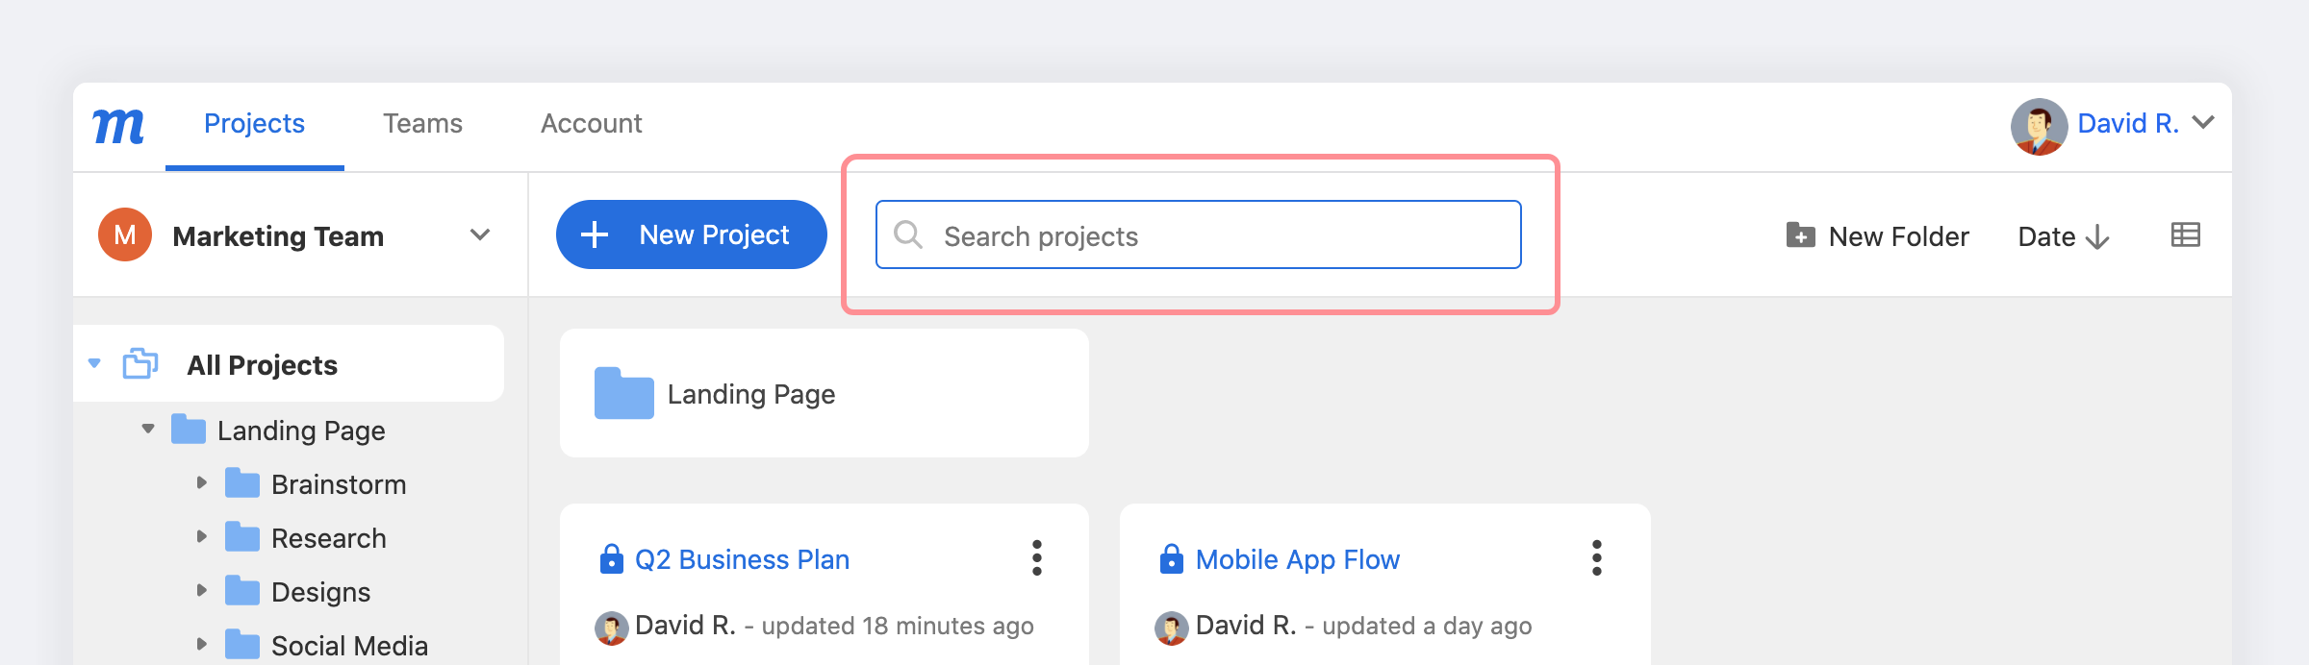Screen dimensions: 2309x665
Task: Create a New Project
Action: 691,234
